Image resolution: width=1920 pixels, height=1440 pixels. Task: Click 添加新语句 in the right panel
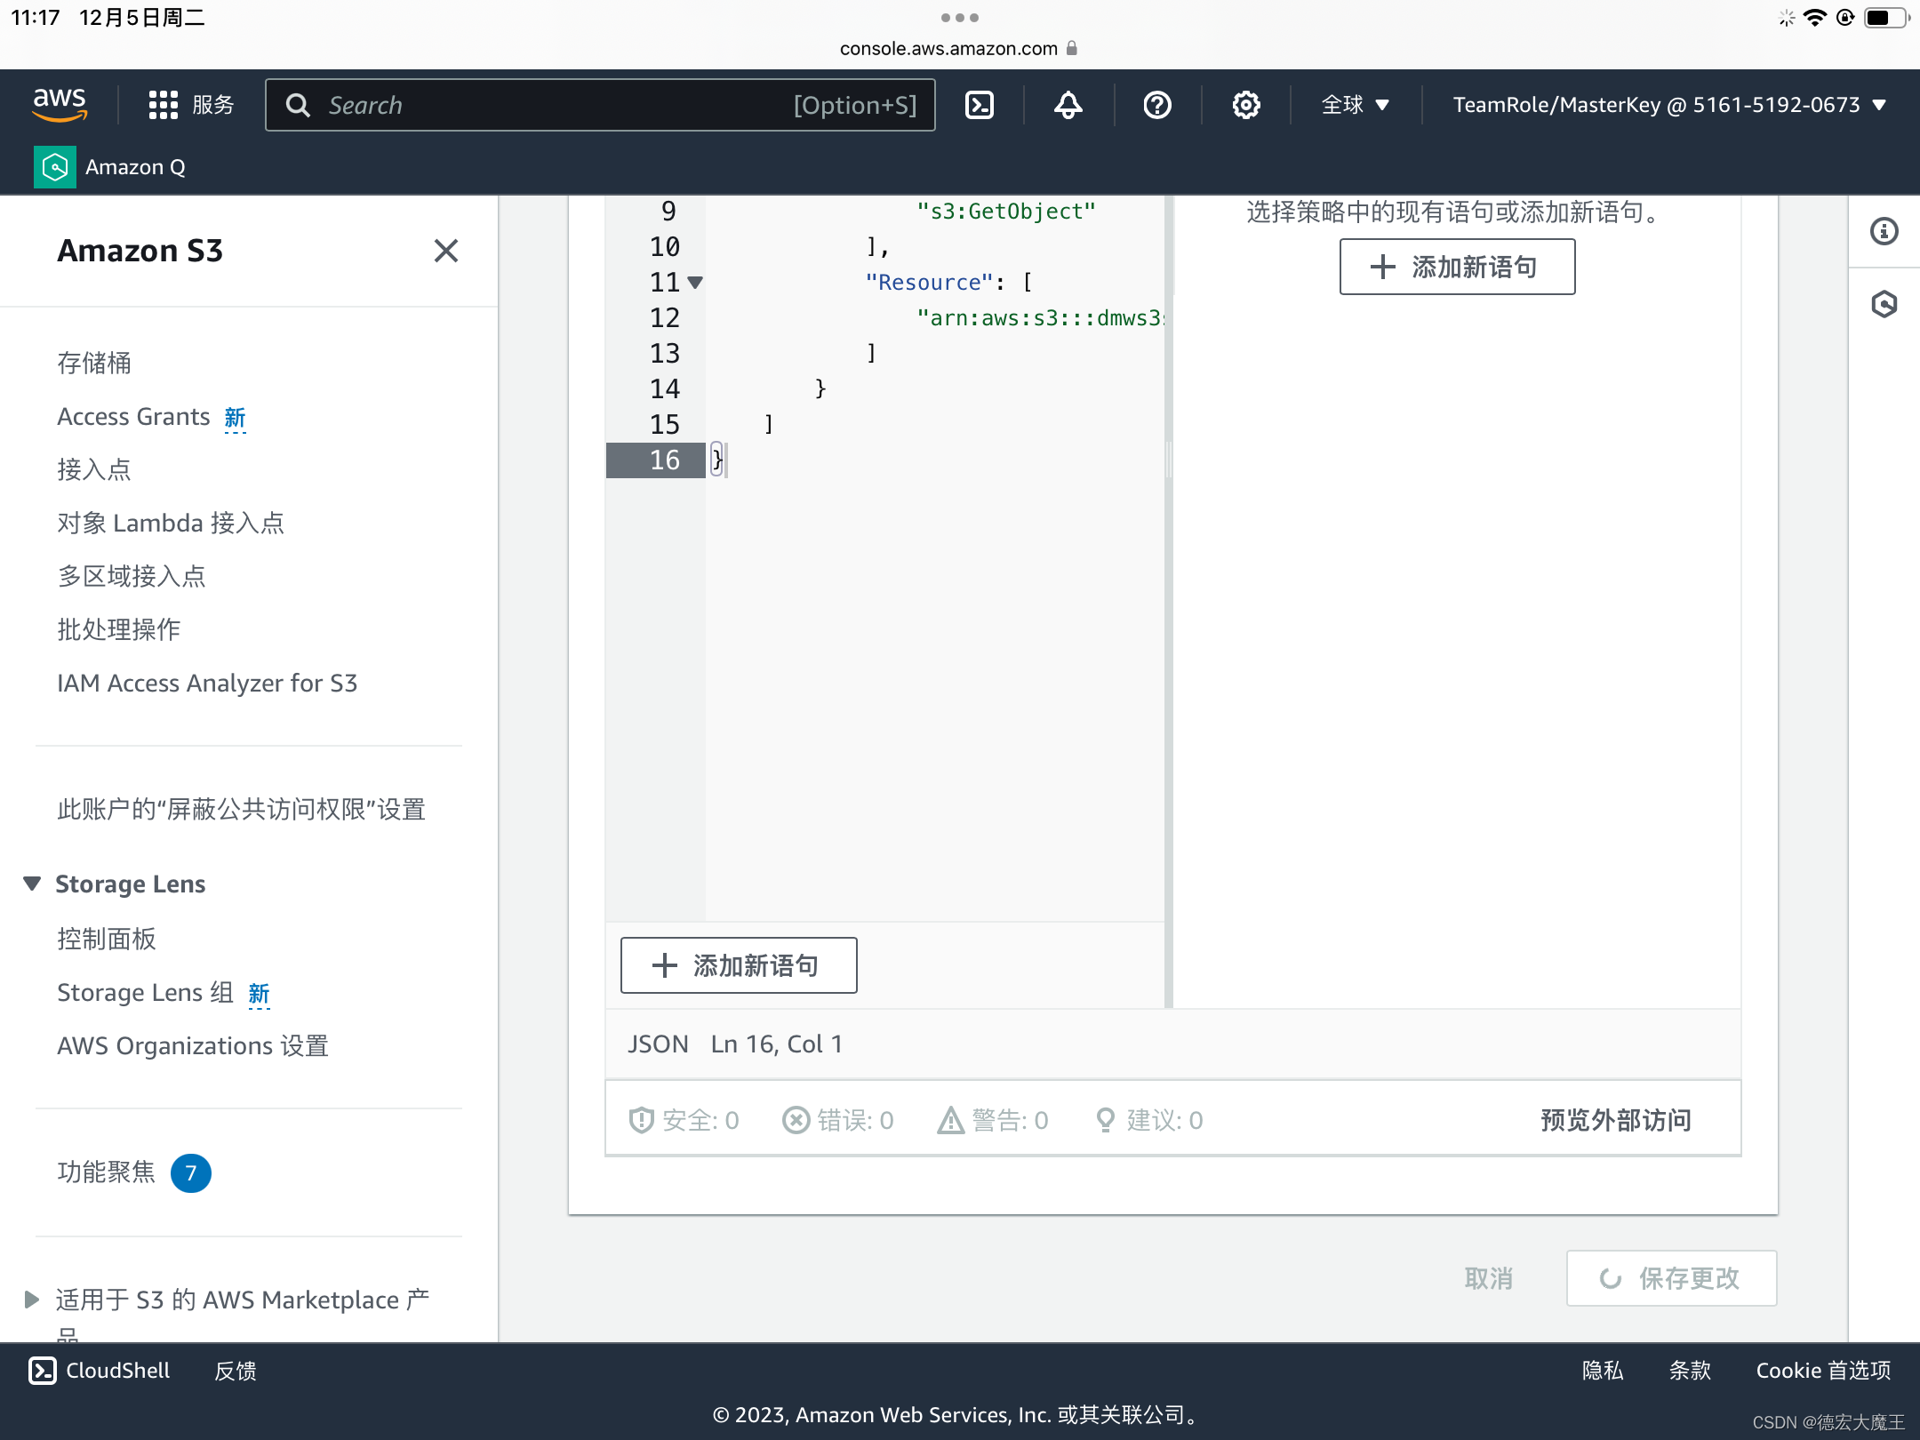(1458, 267)
